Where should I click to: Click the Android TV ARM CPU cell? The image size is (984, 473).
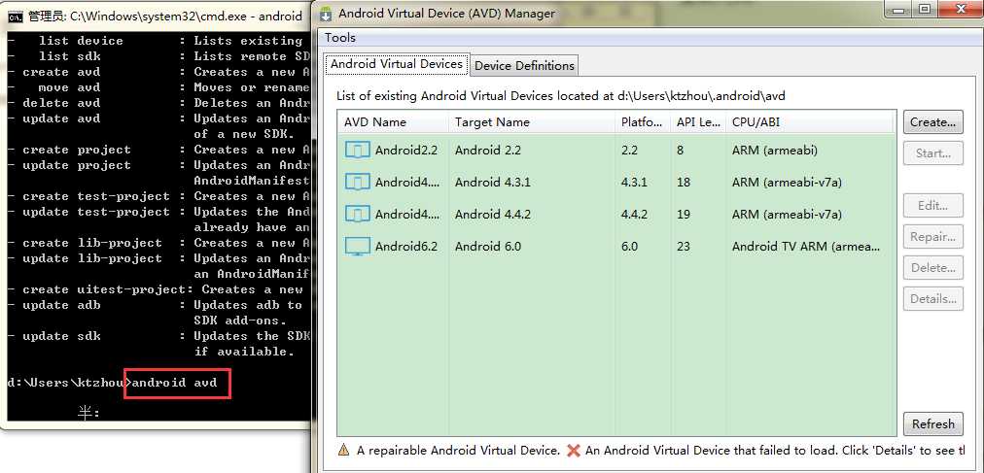[806, 246]
